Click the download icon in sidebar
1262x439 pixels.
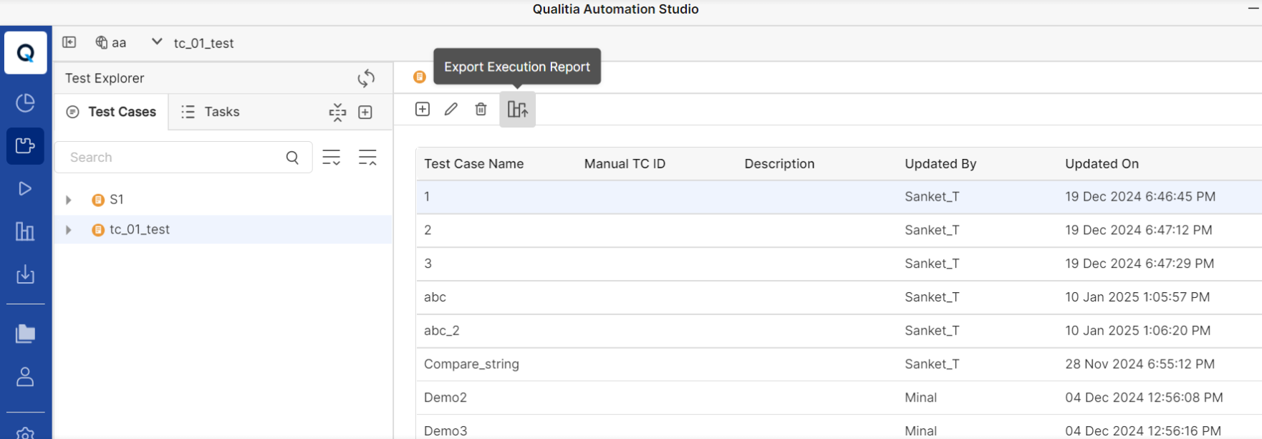[25, 274]
